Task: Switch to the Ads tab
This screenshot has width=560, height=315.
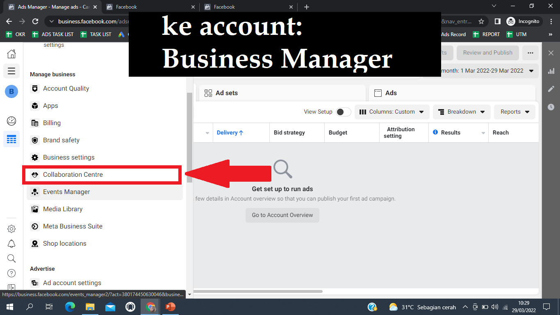Action: [x=390, y=93]
